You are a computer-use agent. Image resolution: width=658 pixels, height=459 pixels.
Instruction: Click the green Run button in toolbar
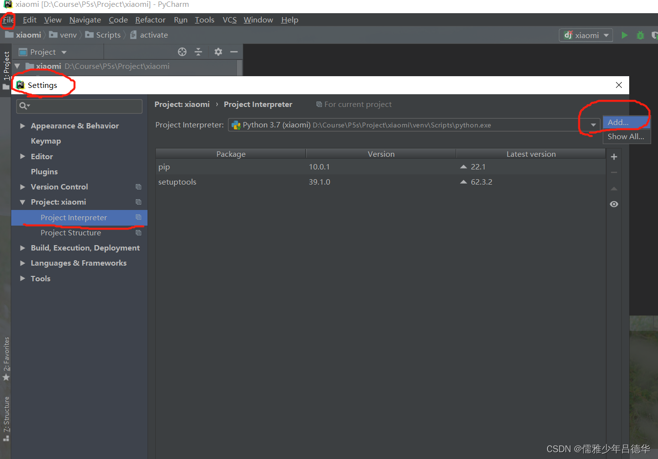pos(624,35)
